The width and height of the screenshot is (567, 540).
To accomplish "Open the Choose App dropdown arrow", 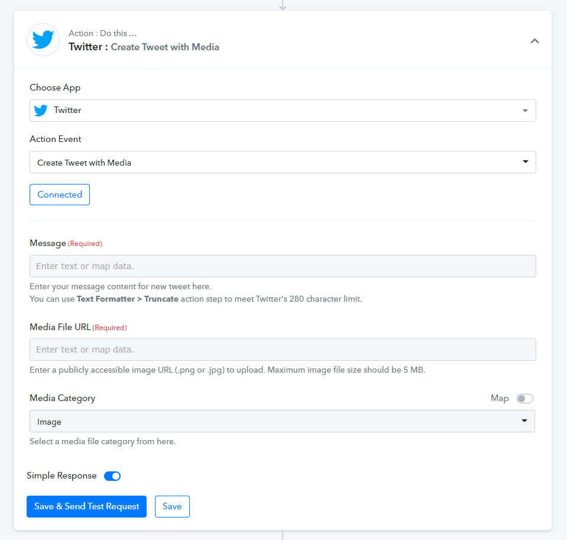I will pyautogui.click(x=525, y=111).
